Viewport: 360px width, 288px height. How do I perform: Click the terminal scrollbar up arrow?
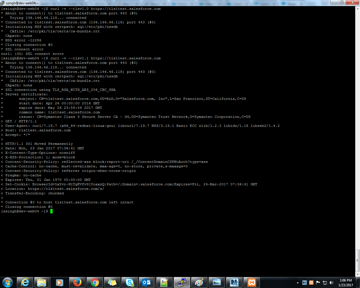pyautogui.click(x=357, y=8)
